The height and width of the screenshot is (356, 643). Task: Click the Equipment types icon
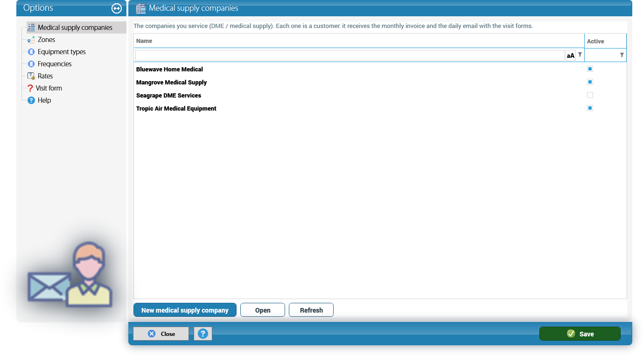tap(31, 52)
